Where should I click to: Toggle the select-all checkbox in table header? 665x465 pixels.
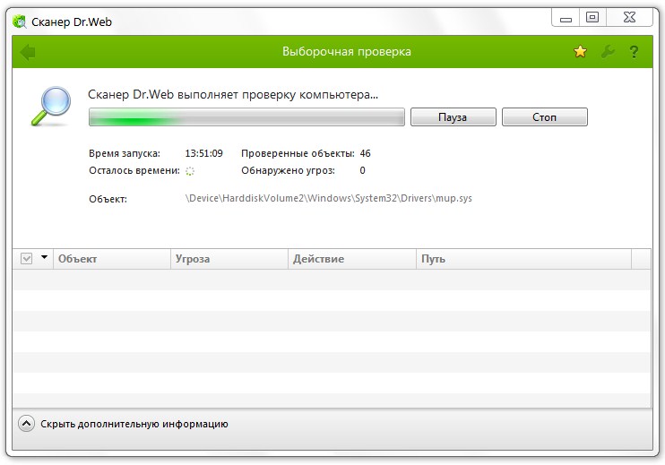pyautogui.click(x=26, y=258)
